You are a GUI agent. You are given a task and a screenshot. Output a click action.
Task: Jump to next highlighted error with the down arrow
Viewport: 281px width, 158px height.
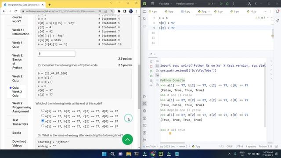(271, 18)
